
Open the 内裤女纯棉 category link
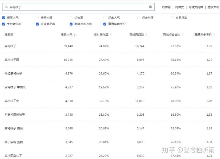196,7
